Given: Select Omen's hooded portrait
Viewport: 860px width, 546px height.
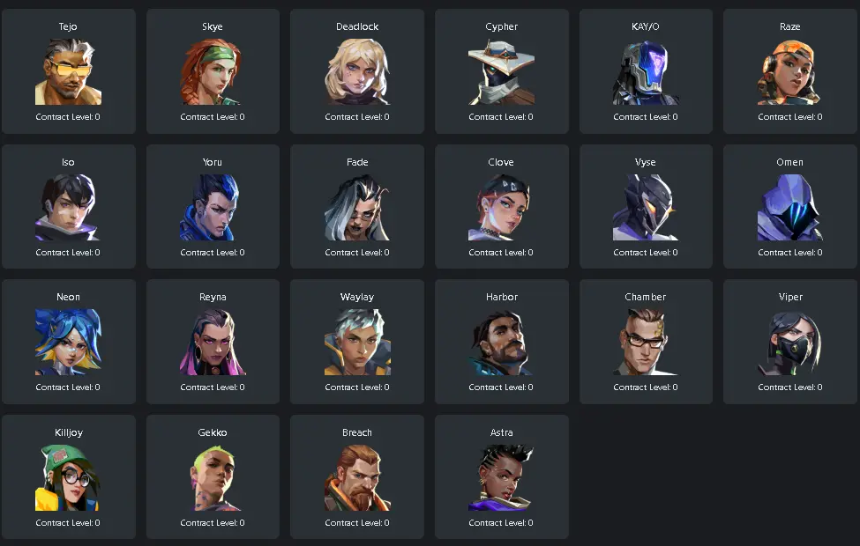Looking at the screenshot, I should pos(789,208).
